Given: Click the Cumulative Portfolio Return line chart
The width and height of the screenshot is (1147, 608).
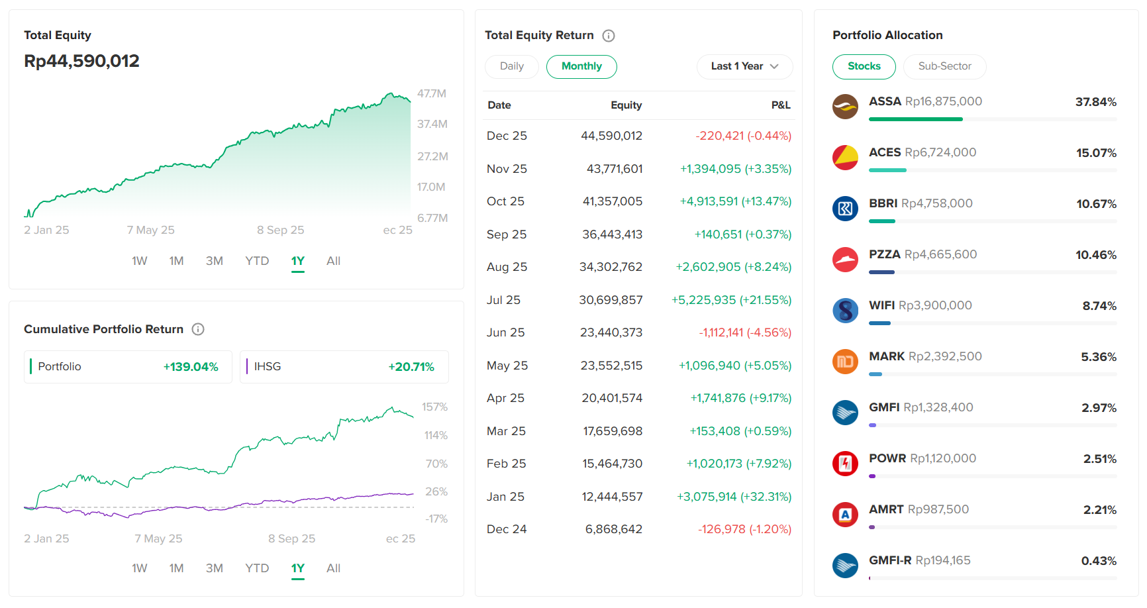Looking at the screenshot, I should tap(219, 462).
